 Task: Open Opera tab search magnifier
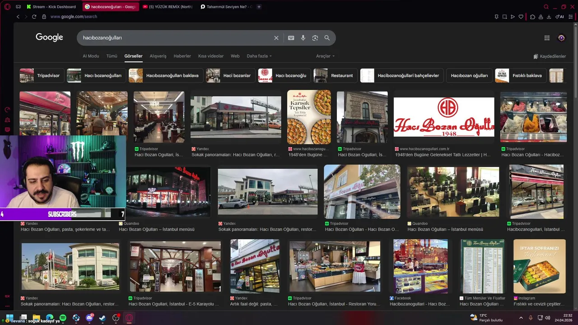click(546, 7)
